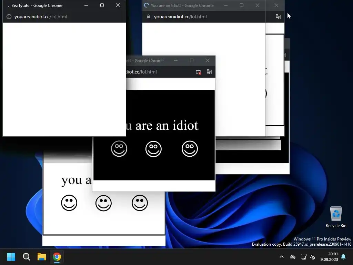Open File Explorer from taskbar

pos(42,257)
